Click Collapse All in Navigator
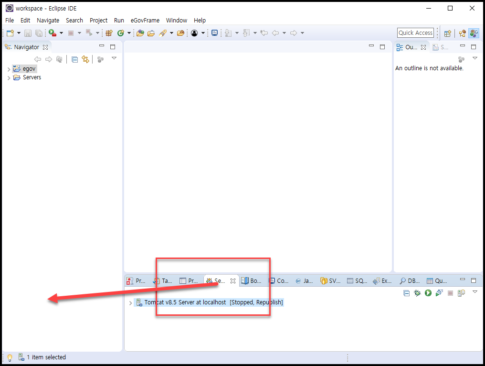The image size is (485, 366). tap(74, 59)
